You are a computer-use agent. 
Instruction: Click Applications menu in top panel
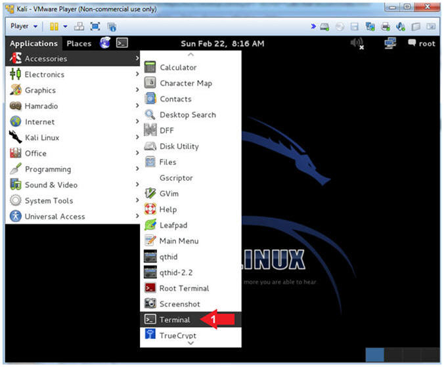33,43
